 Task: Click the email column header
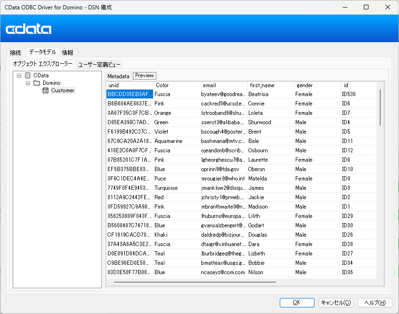click(x=223, y=85)
